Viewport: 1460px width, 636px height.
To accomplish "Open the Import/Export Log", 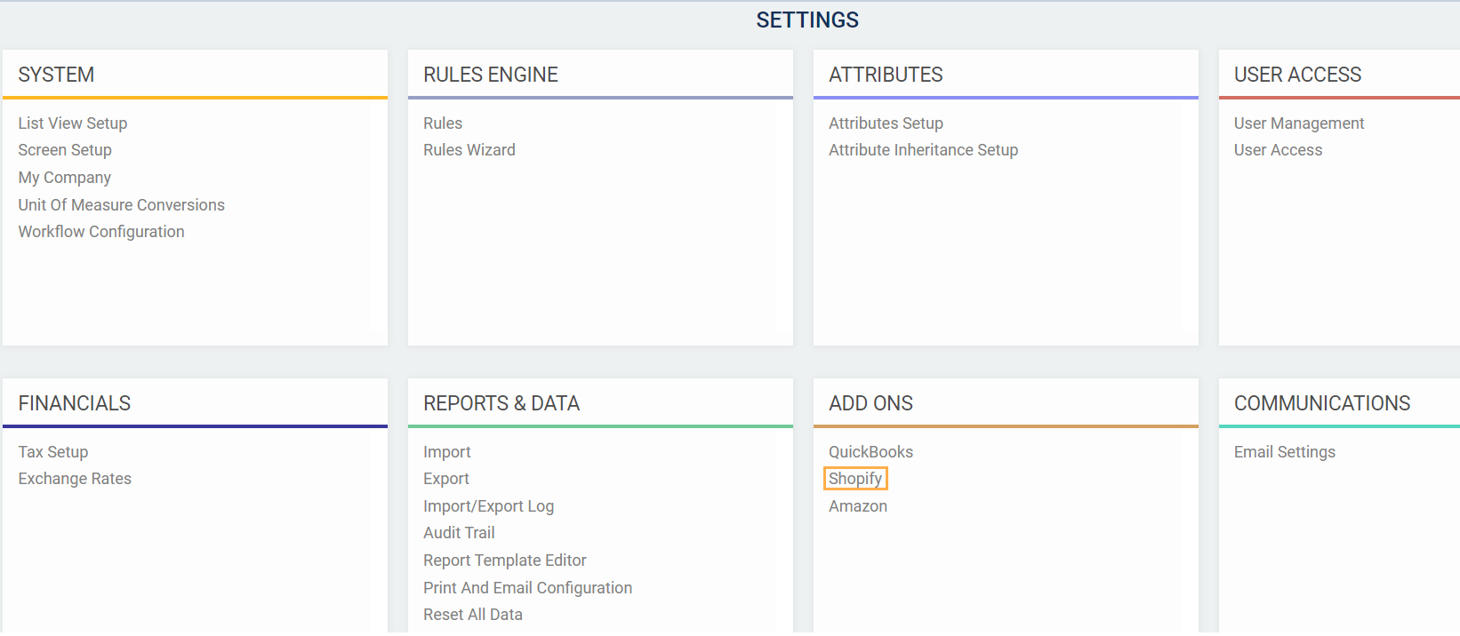I will point(488,506).
